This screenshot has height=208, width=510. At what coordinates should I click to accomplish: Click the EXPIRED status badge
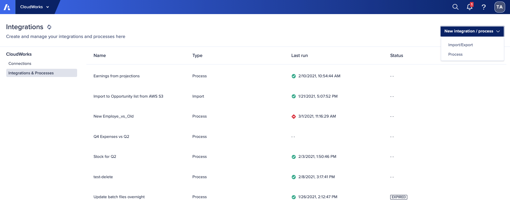(398, 197)
